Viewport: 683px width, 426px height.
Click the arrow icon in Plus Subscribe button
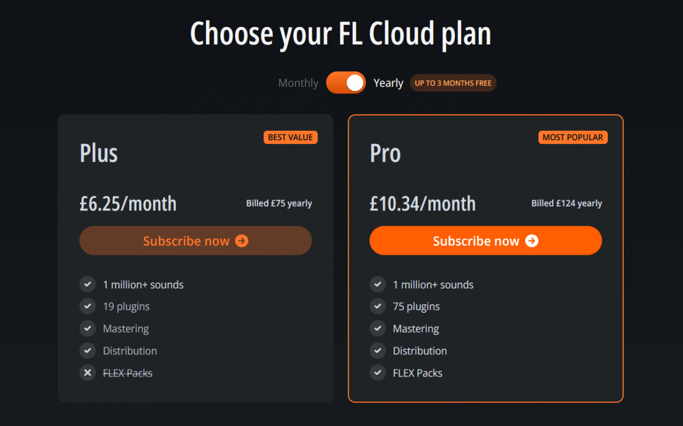(242, 241)
